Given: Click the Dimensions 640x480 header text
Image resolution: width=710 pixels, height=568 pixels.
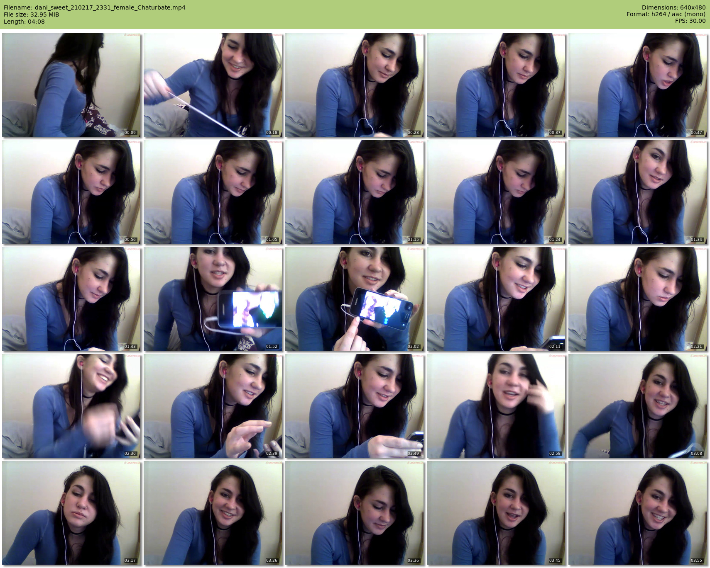Looking at the screenshot, I should 673,7.
